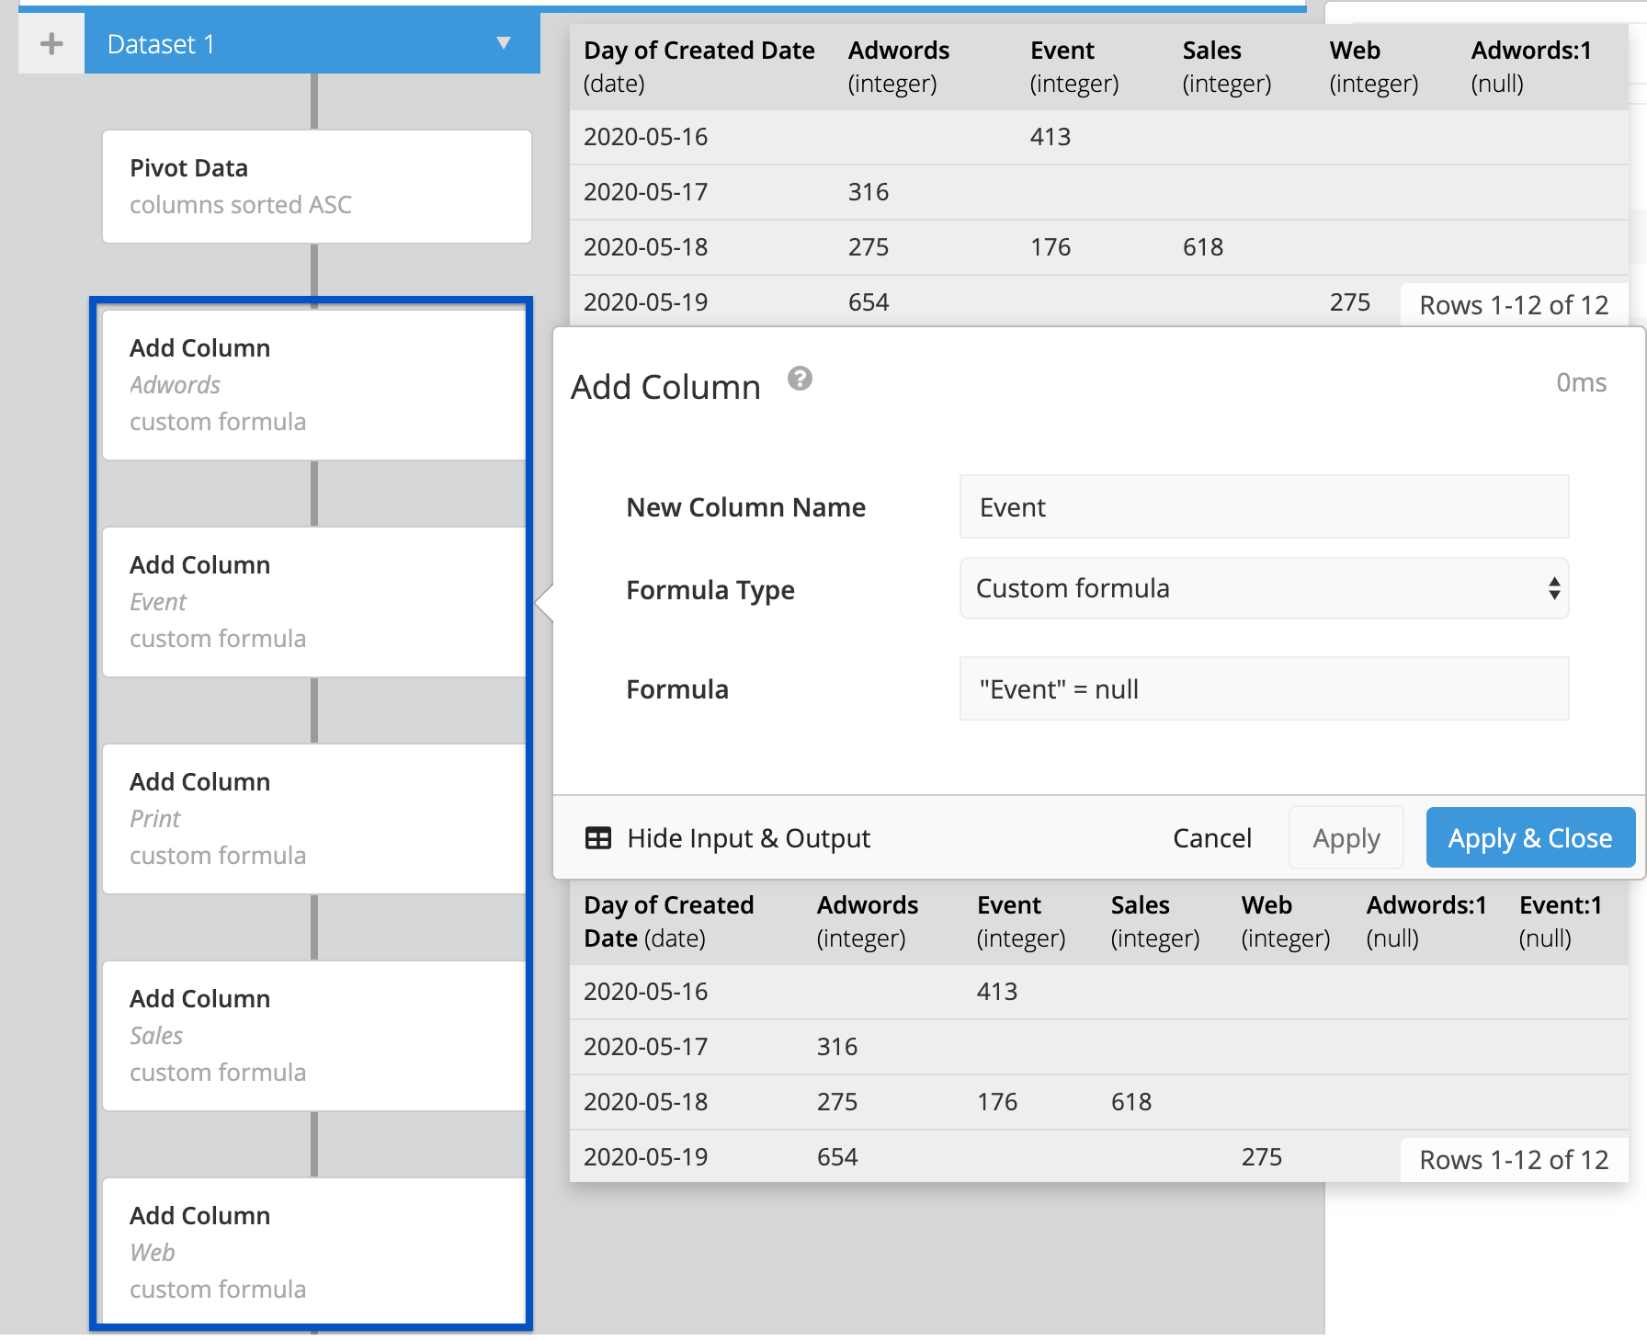1647x1341 pixels.
Task: Click Rows 1-12 of 12 in output table
Action: click(1514, 1160)
